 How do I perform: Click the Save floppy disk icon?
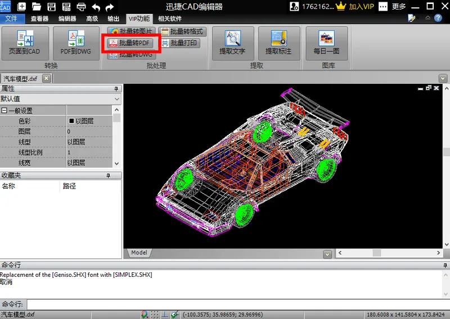(x=51, y=6)
